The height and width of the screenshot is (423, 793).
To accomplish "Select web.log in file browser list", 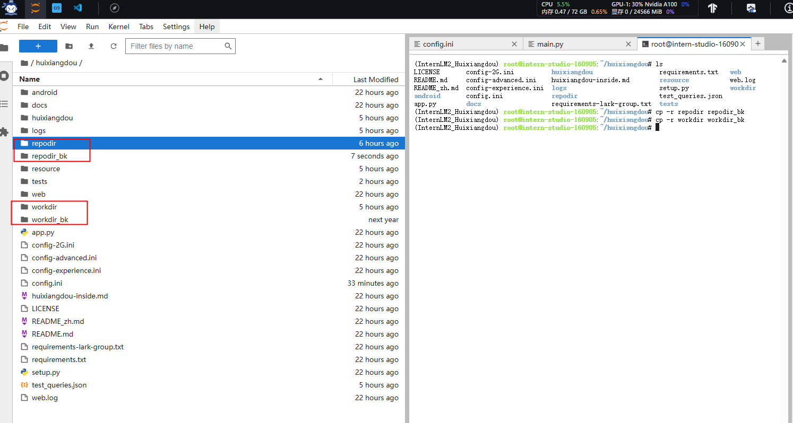I will pyautogui.click(x=210, y=398).
